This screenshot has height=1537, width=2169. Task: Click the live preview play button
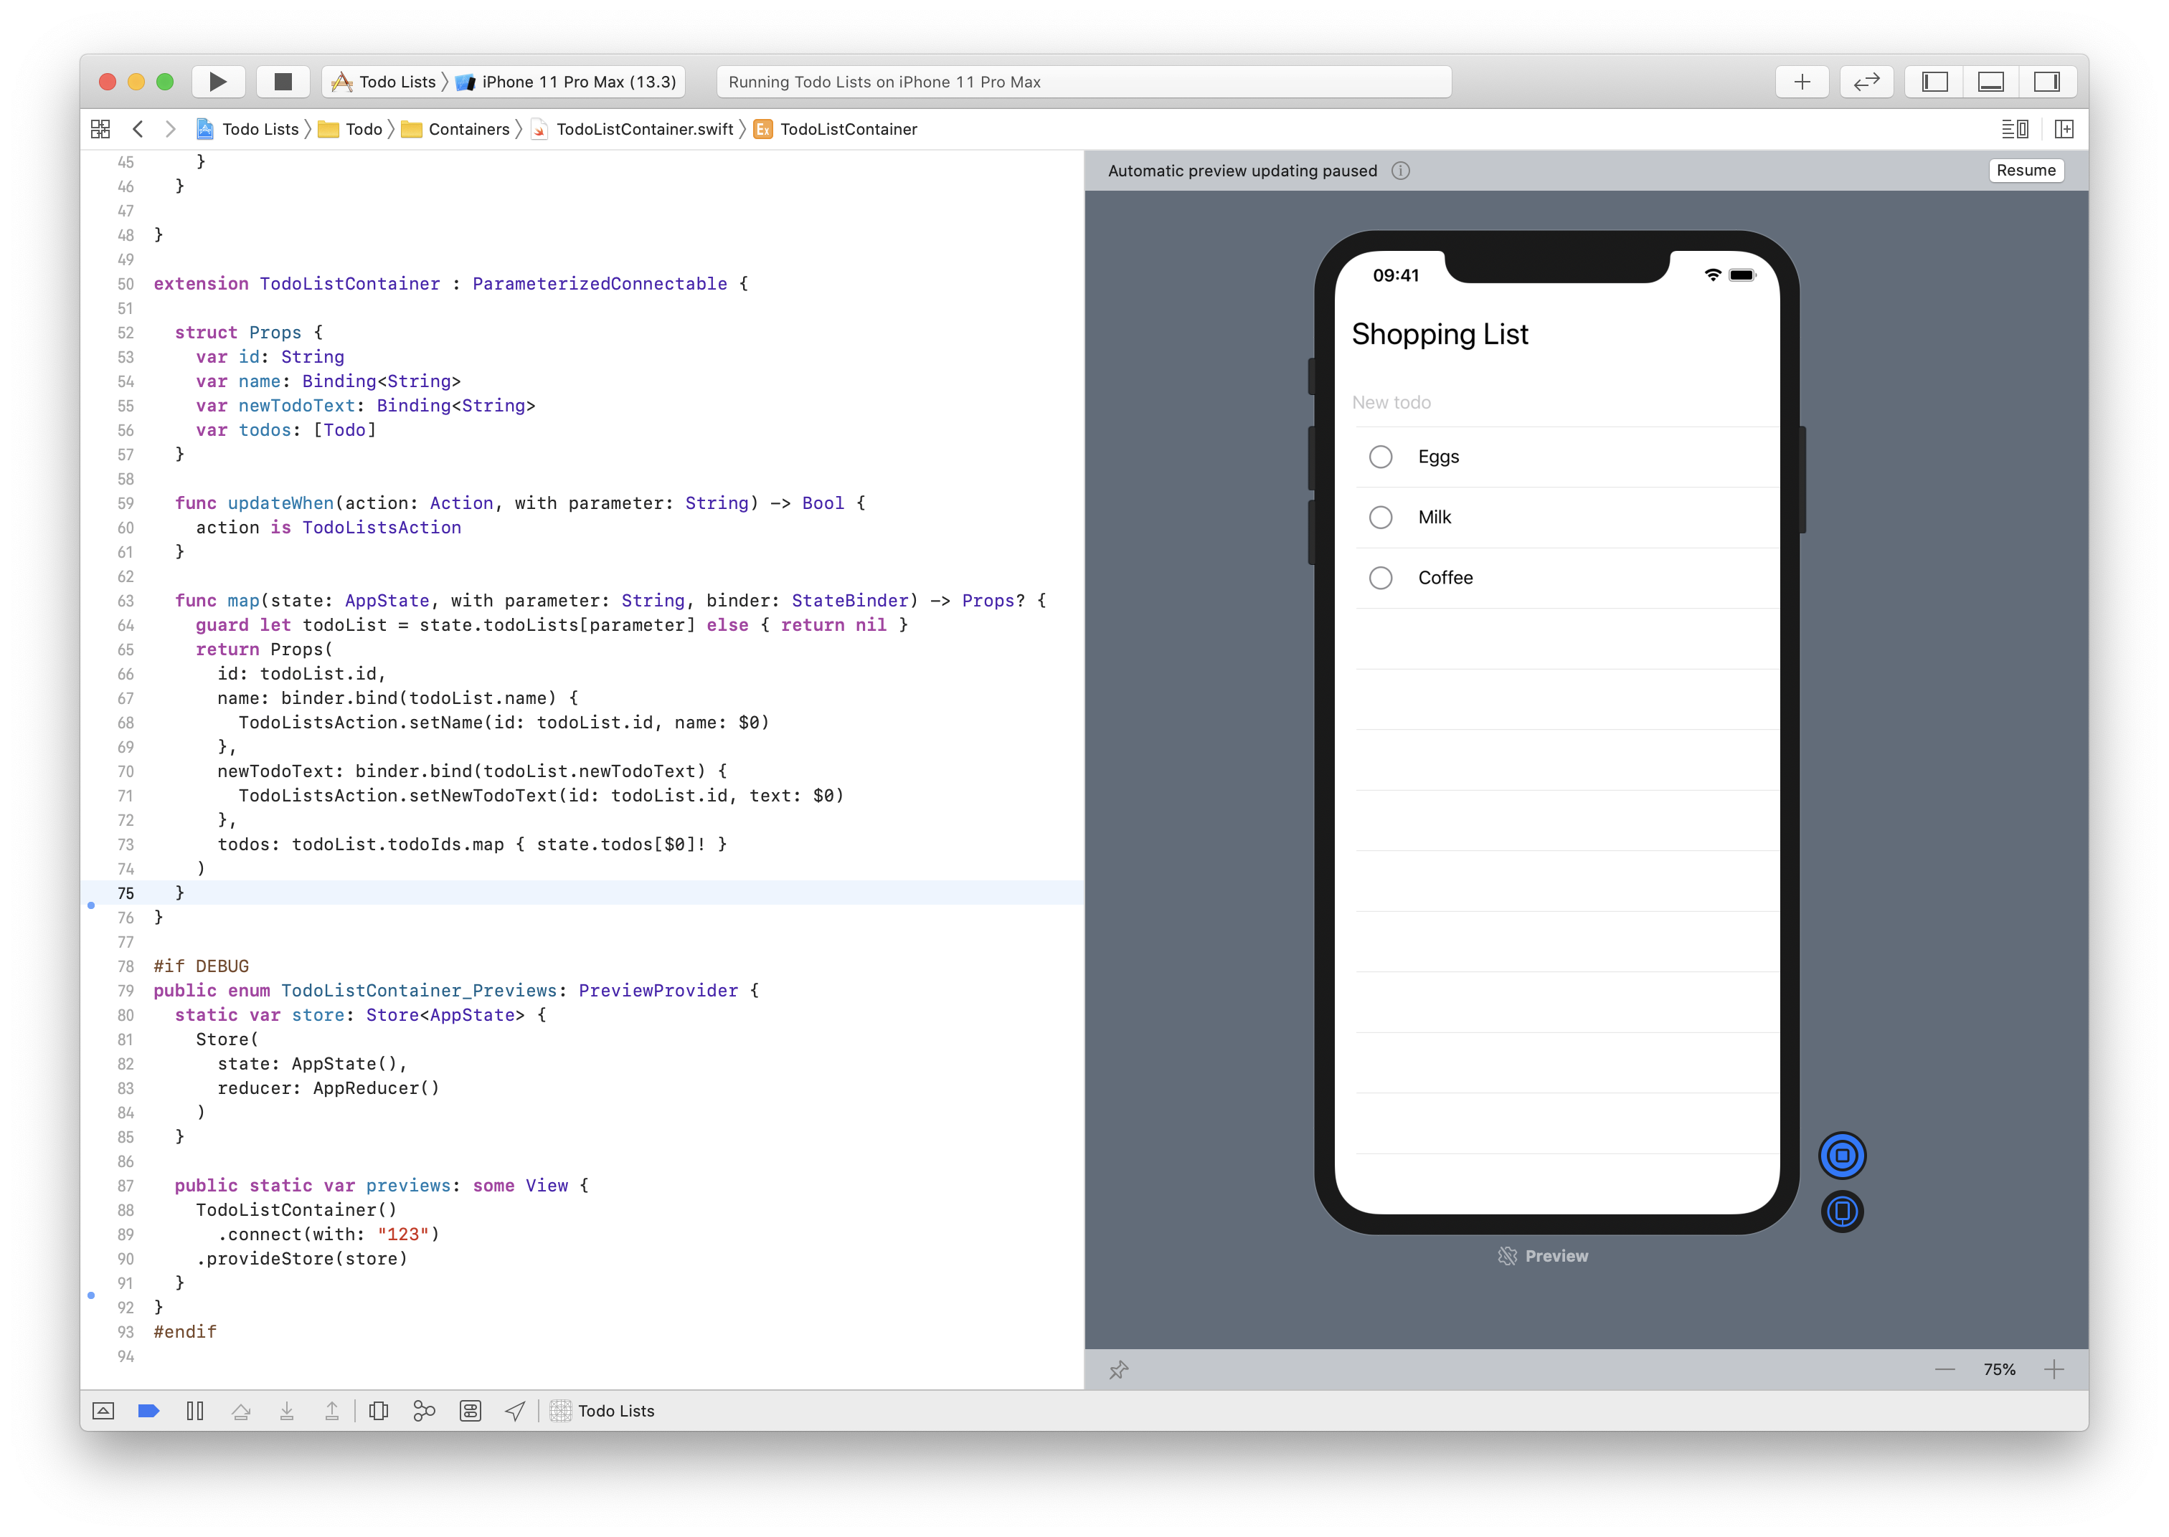[x=1841, y=1155]
